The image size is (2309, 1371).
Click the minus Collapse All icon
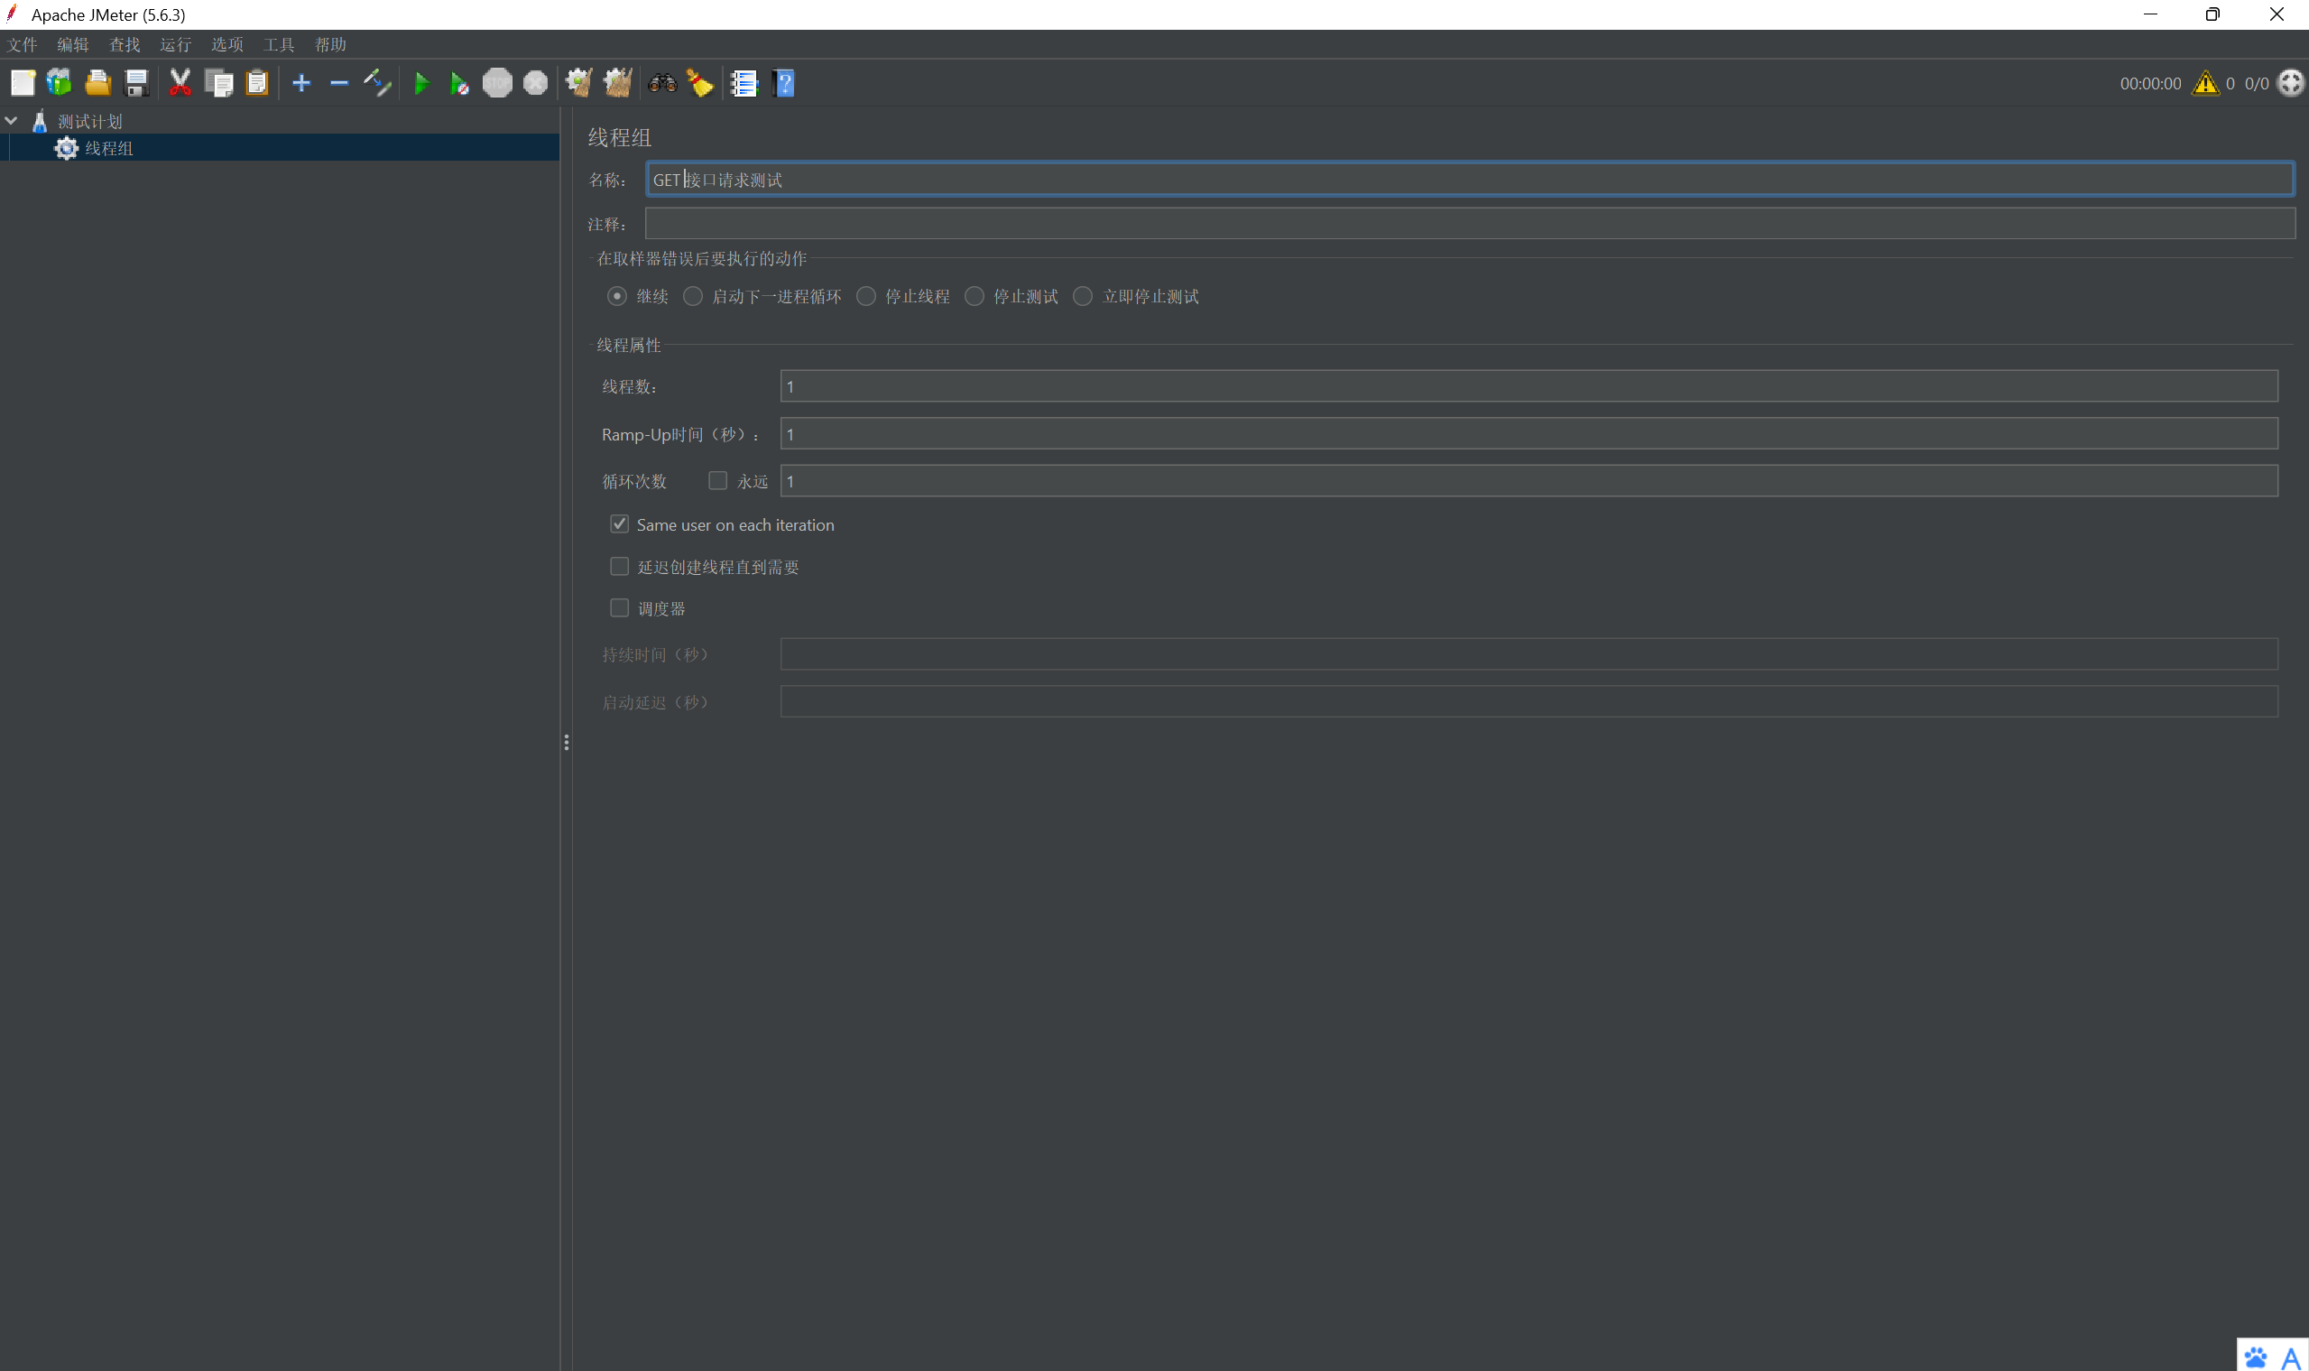pyautogui.click(x=339, y=83)
